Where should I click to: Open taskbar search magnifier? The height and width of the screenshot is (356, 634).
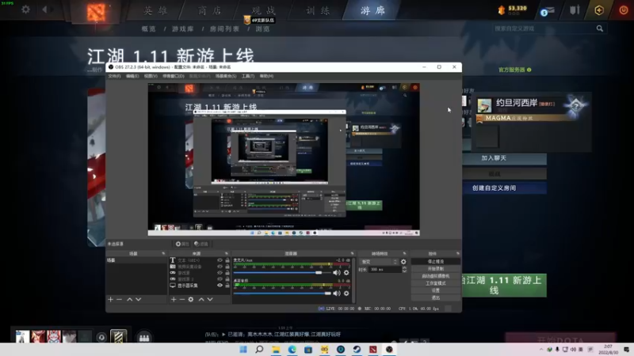(x=259, y=350)
